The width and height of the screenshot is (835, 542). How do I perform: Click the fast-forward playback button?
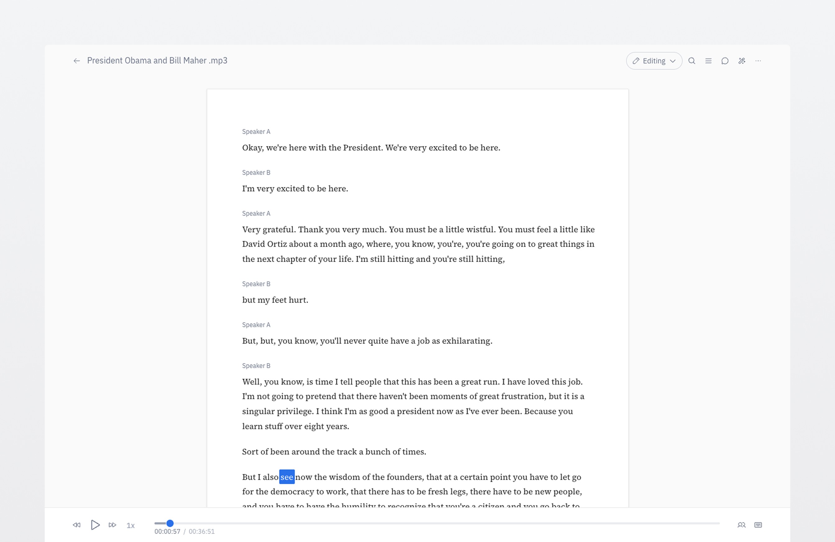click(112, 525)
